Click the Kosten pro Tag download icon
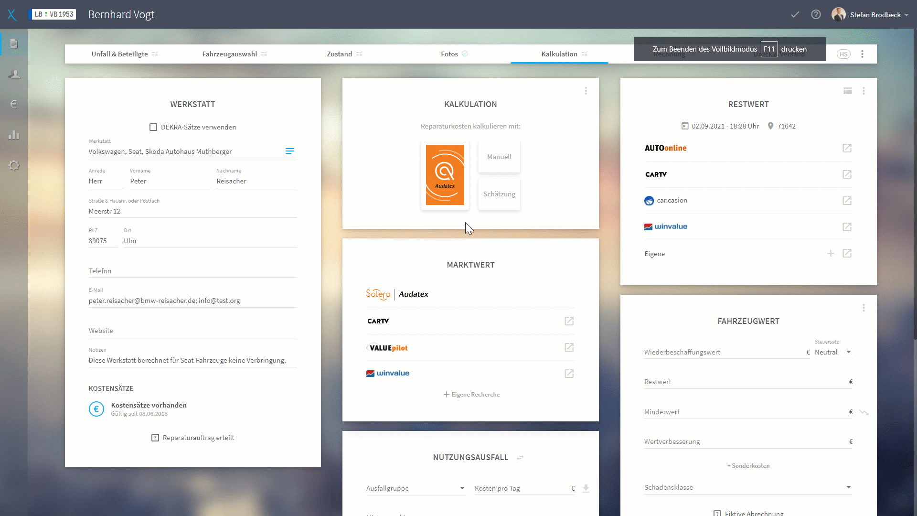The height and width of the screenshot is (516, 917). [x=586, y=488]
